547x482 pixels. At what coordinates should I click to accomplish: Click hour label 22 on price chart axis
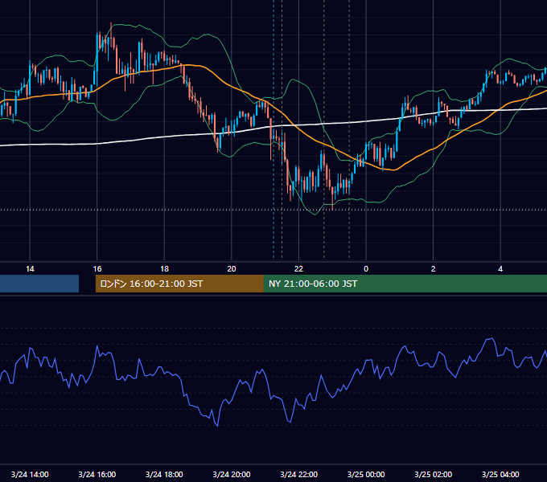click(298, 269)
